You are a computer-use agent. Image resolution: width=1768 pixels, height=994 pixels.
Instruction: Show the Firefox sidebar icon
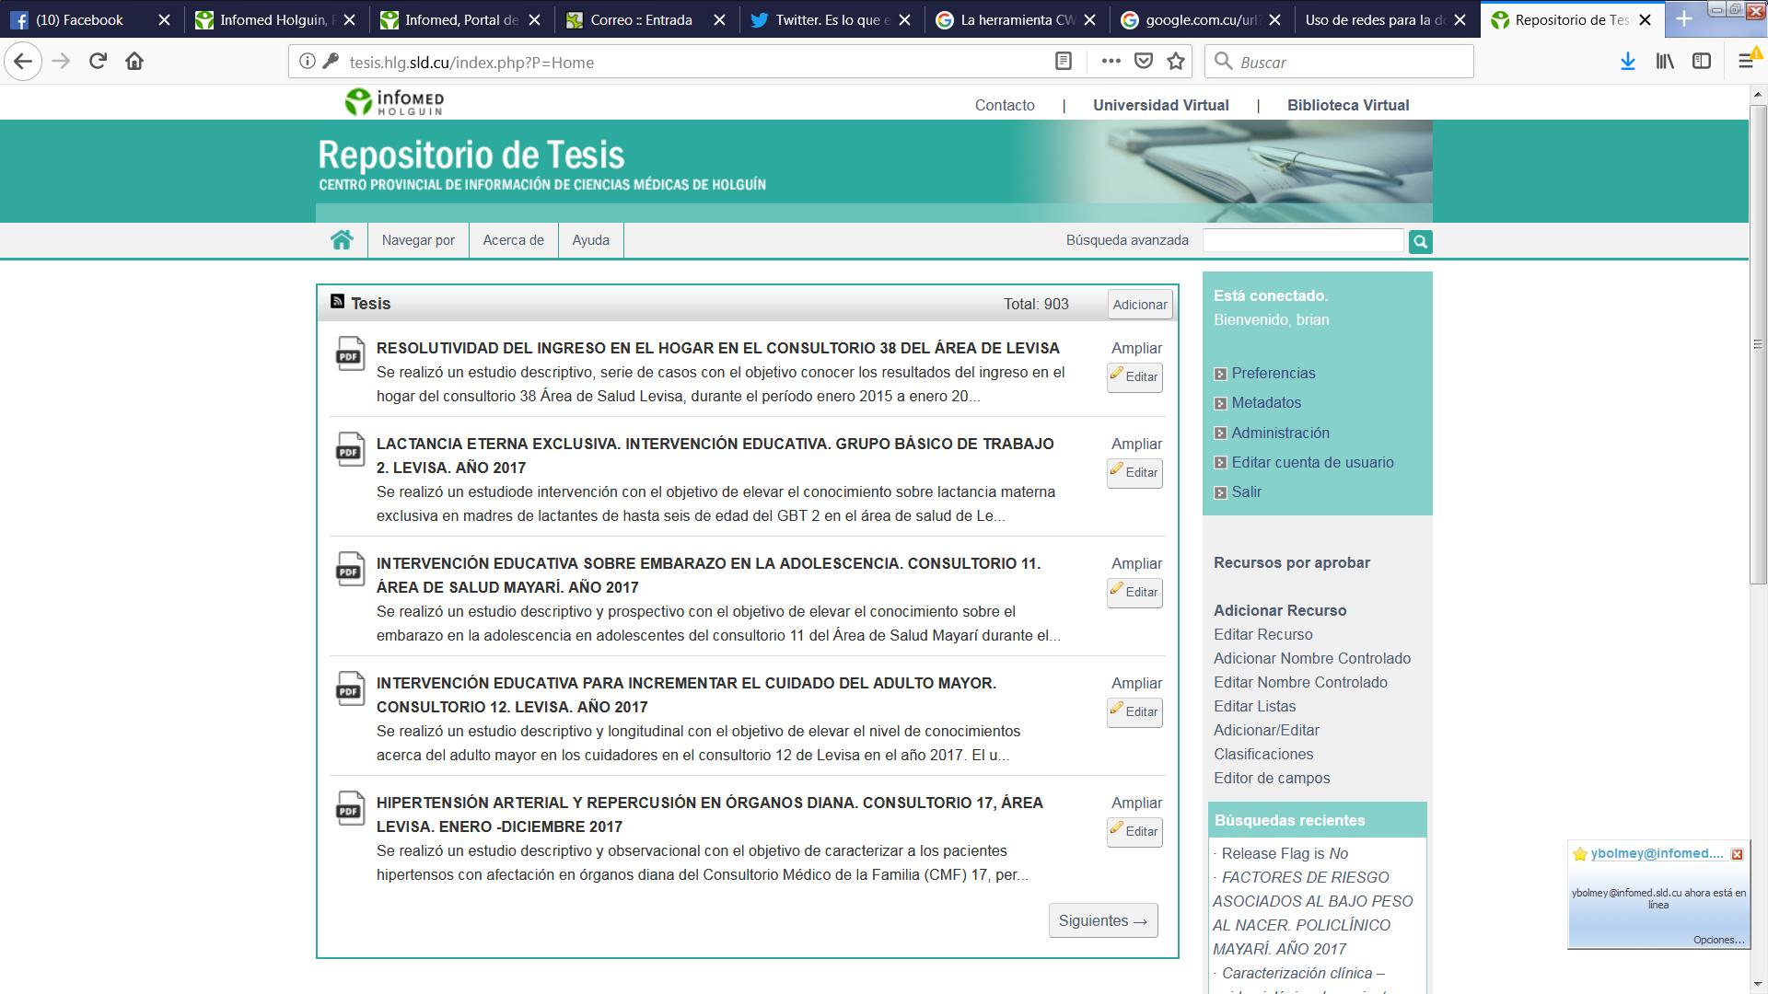pyautogui.click(x=1702, y=62)
